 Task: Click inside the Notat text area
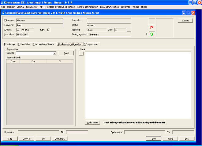click(138, 86)
